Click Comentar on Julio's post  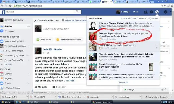59,87
